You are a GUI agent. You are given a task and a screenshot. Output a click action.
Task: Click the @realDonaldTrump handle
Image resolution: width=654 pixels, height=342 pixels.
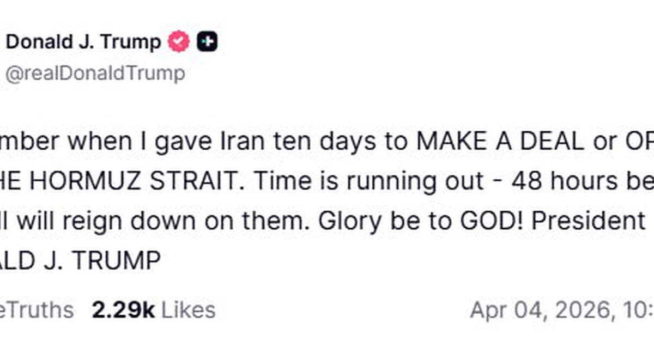95,74
